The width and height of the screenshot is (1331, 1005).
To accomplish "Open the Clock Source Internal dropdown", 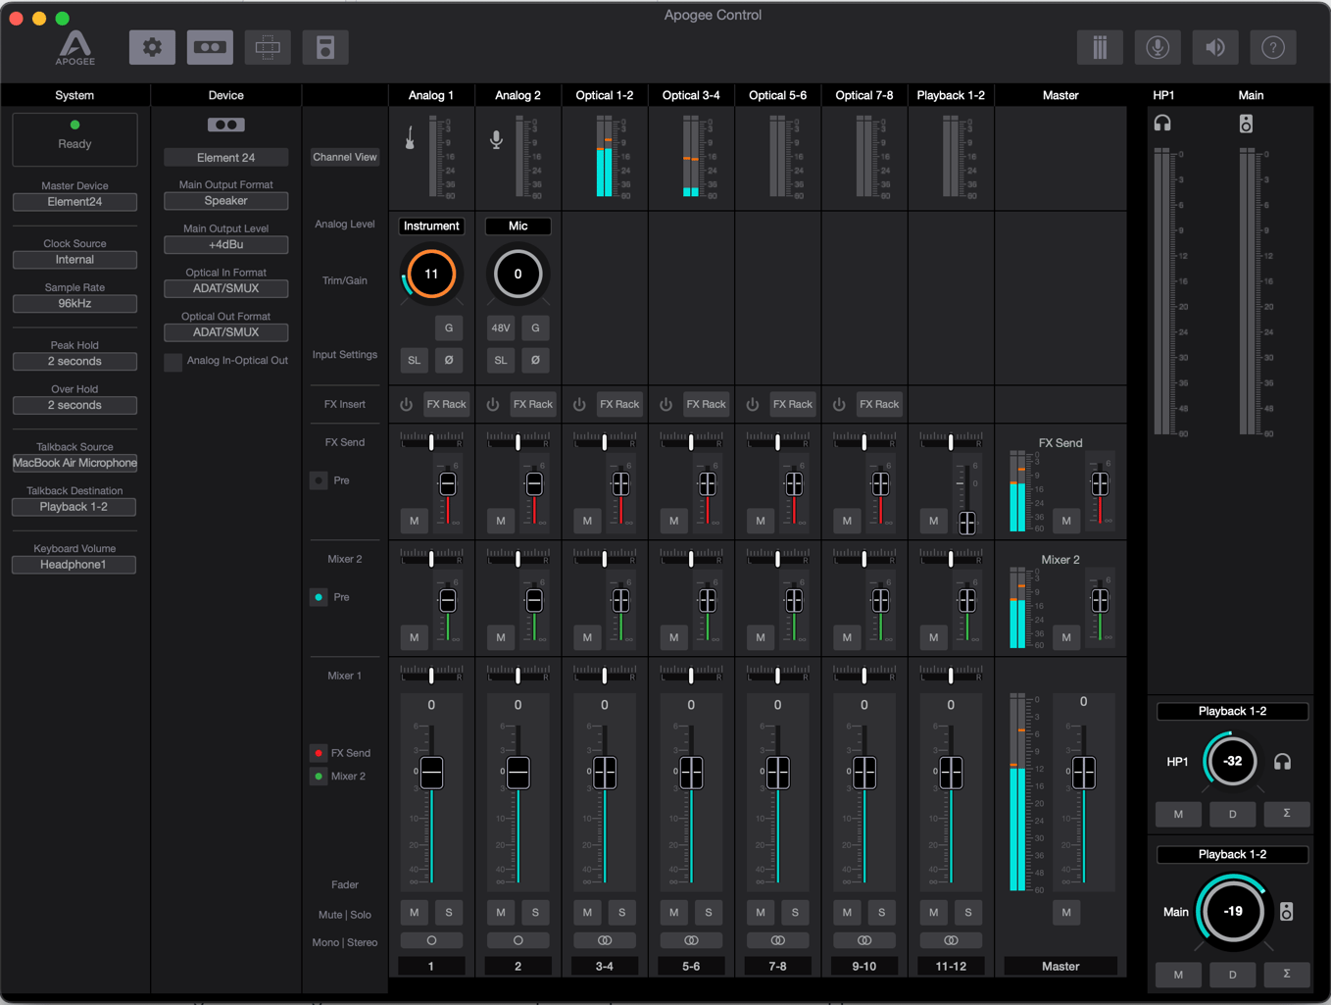I will [74, 260].
